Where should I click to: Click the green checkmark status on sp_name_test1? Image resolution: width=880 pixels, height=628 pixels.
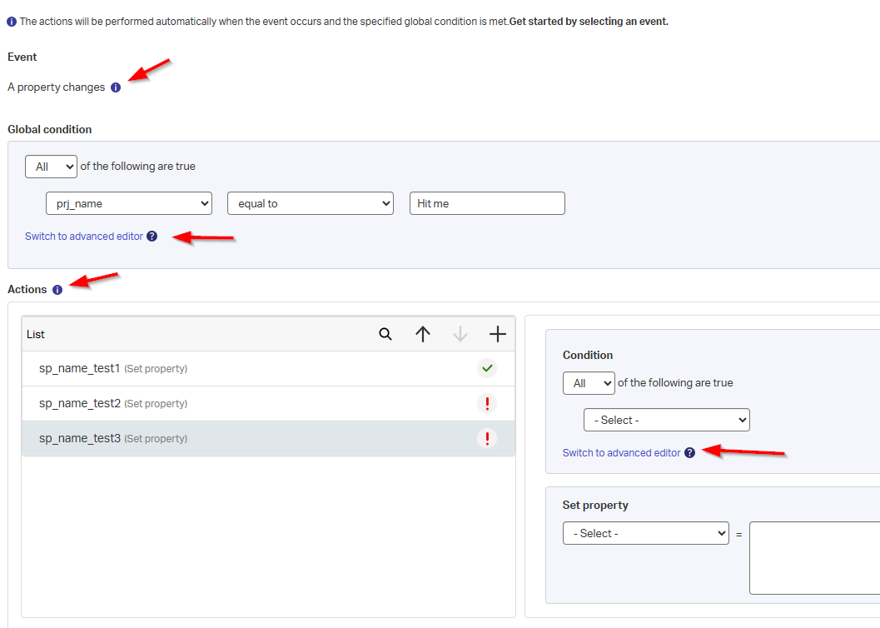click(x=487, y=368)
